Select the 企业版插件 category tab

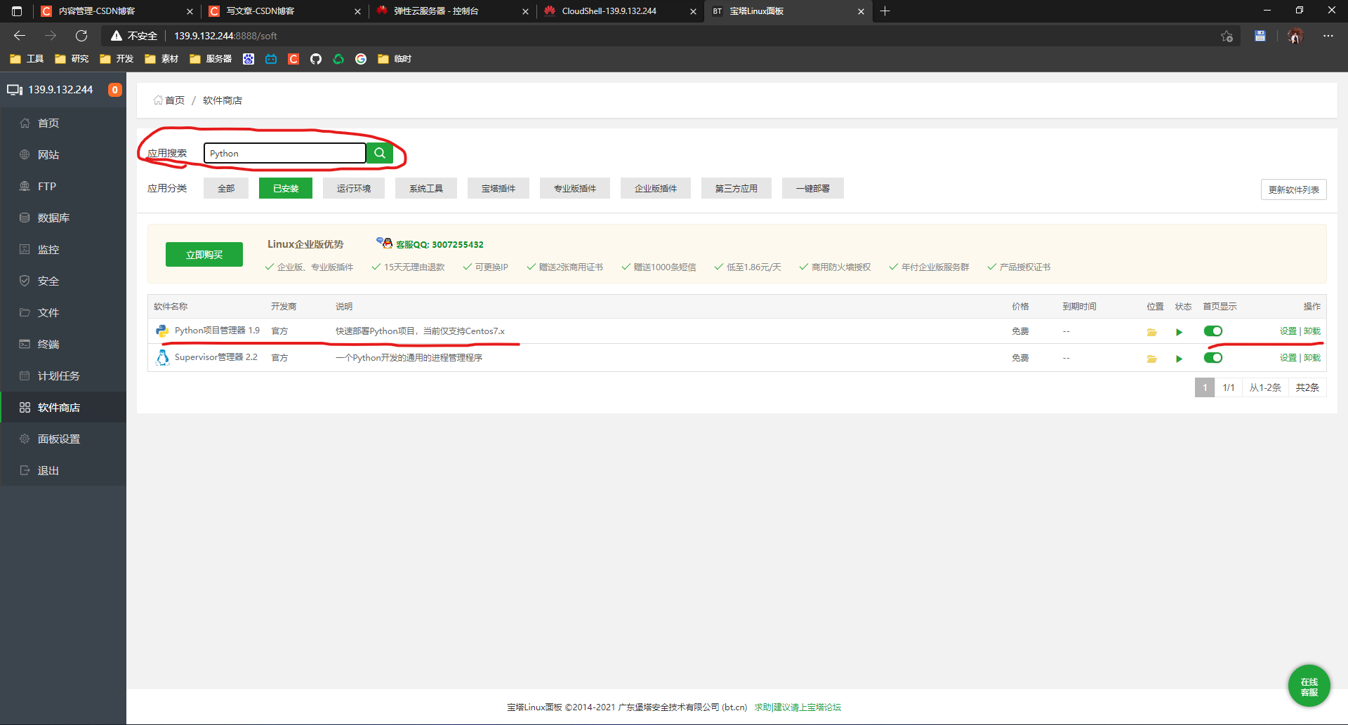656,188
